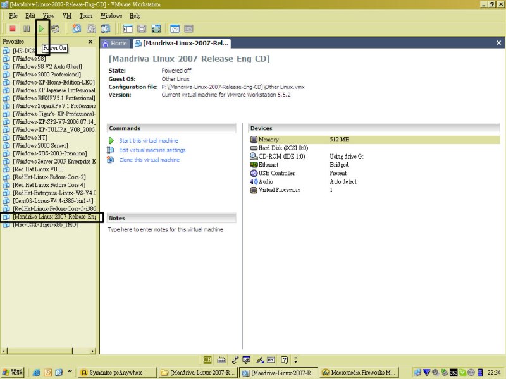Click the help question-mark icon in language bar
Viewport: 506px width, 379px height.
(x=284, y=359)
